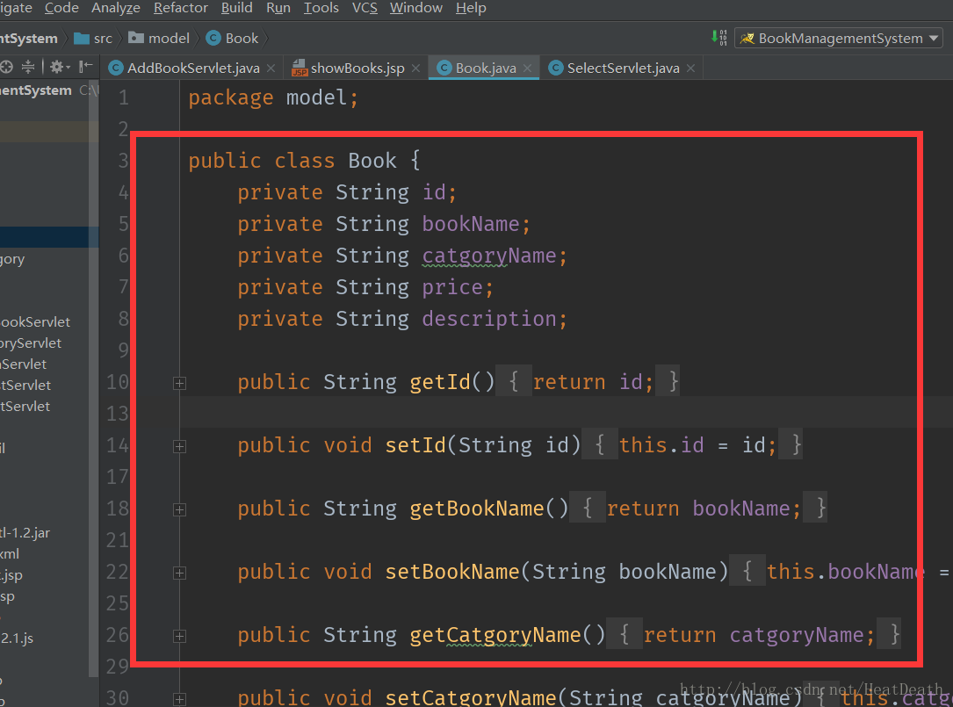953x707 pixels.
Task: Click gutter line number 1
Action: (123, 97)
